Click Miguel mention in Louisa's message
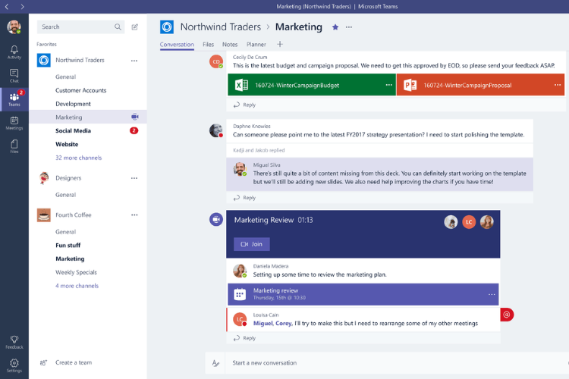Image resolution: width=569 pixels, height=379 pixels. coord(262,323)
